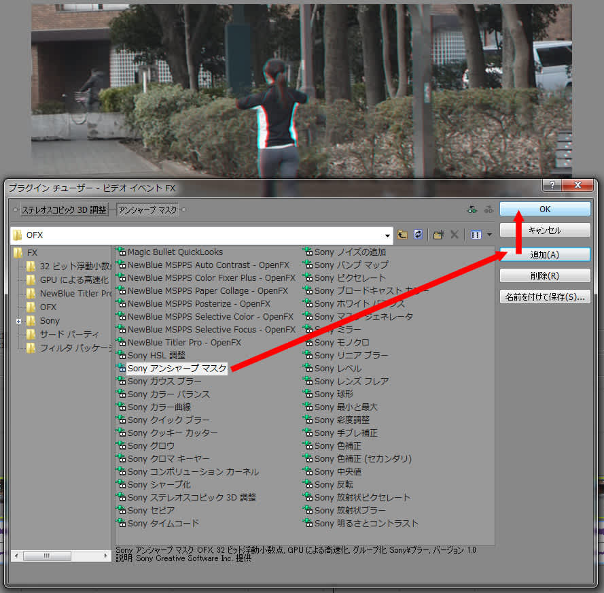Select ステレオスコピック 3D 調整 in the plug-in chain
Viewport: 604px width, 593px height.
pyautogui.click(x=64, y=210)
